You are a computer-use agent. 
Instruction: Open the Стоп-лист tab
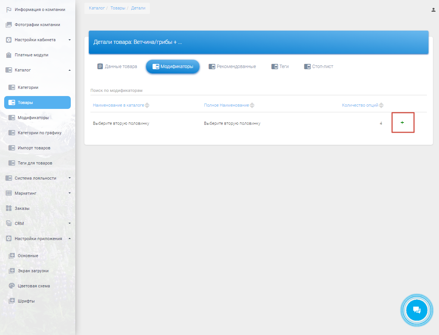point(319,67)
